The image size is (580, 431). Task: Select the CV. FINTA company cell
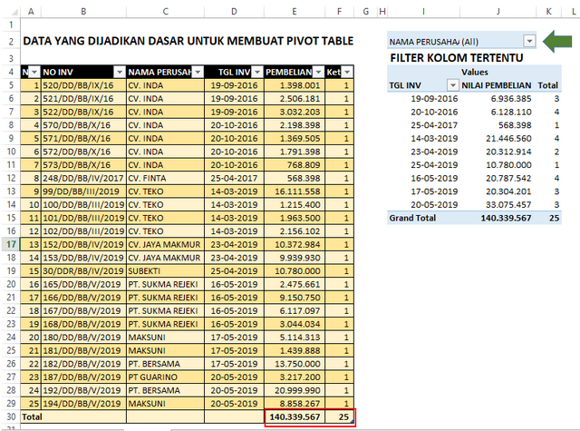tap(165, 178)
